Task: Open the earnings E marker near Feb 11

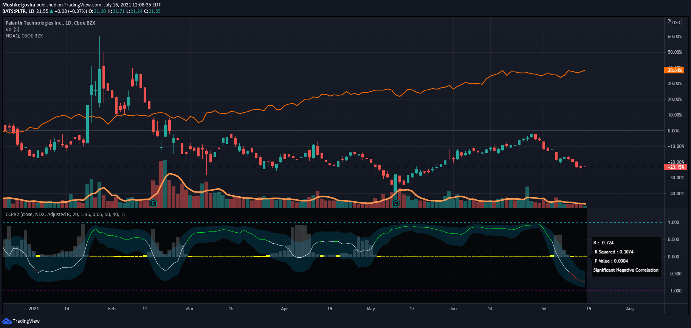Action: click(x=153, y=203)
